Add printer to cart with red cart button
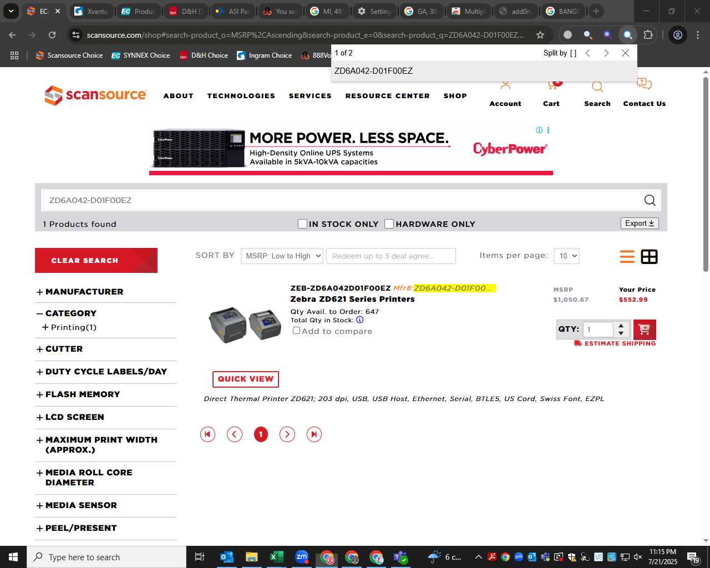Viewport: 710px width, 568px height. (x=644, y=329)
